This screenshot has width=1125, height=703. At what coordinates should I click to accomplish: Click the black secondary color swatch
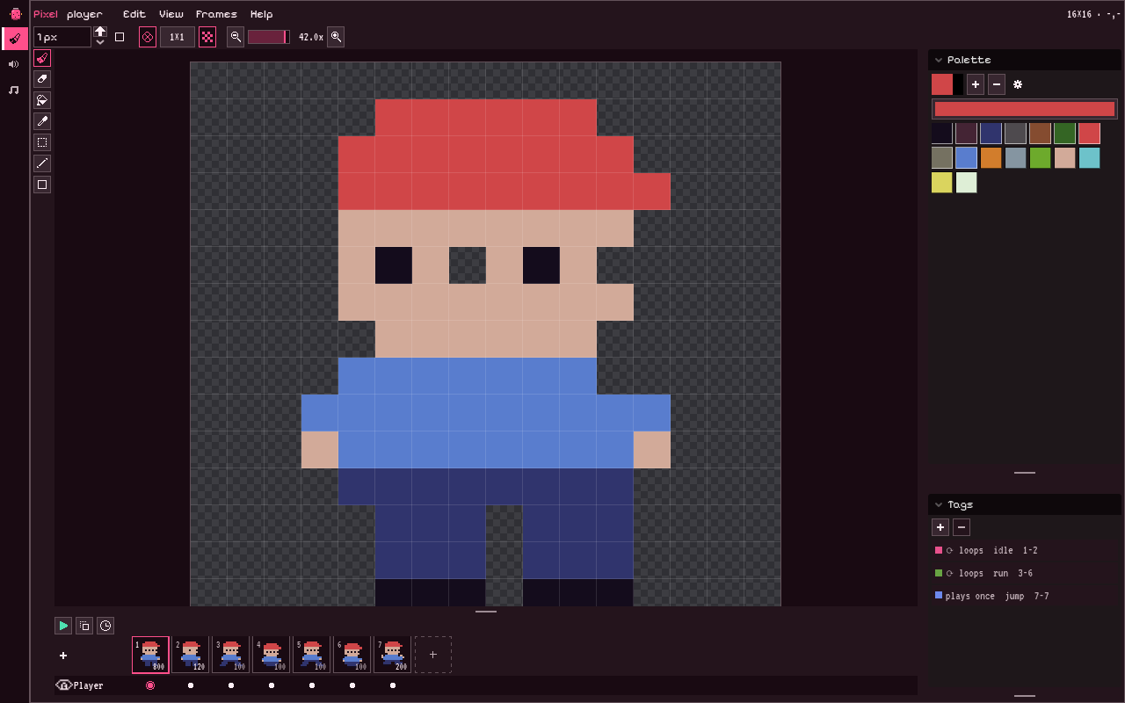point(958,84)
